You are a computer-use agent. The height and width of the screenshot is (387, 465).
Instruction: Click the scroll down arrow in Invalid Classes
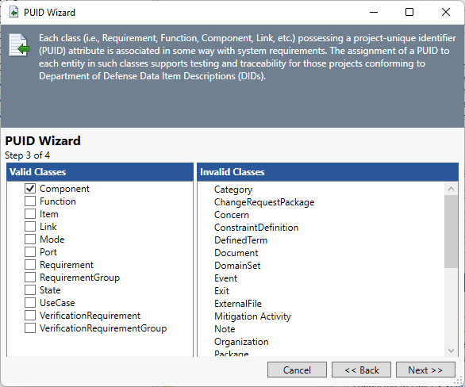click(x=451, y=351)
